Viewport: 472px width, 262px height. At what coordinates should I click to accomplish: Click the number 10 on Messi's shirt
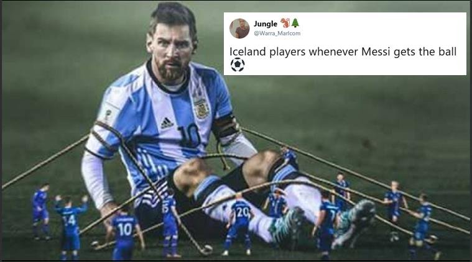(x=189, y=135)
